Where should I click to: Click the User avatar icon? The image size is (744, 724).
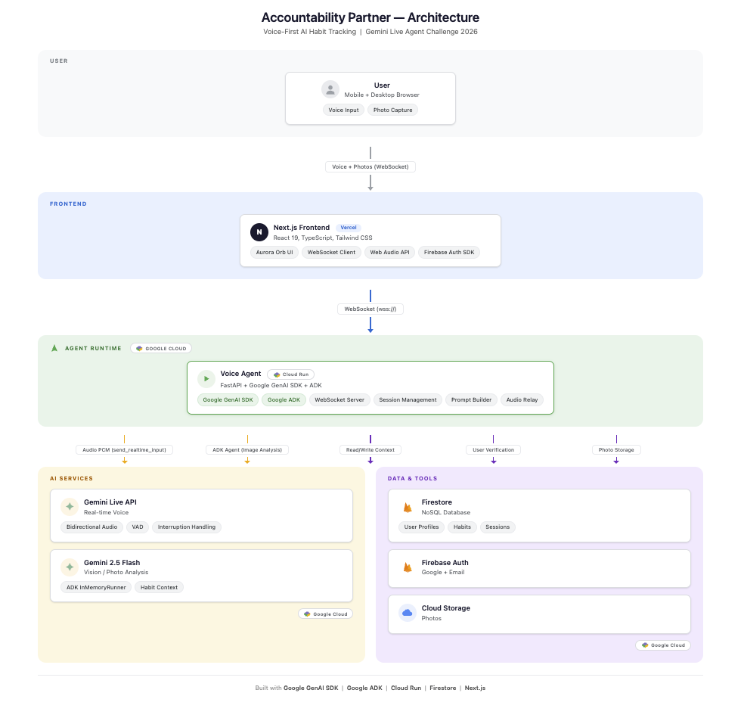(x=330, y=89)
